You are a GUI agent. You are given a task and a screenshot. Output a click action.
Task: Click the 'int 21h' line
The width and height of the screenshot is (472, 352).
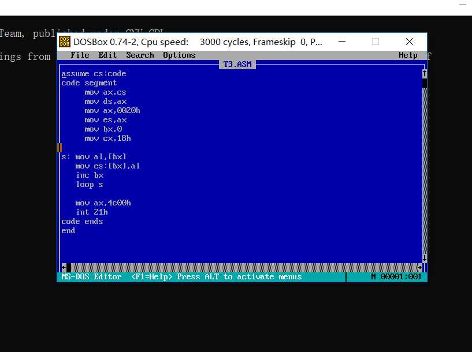92,212
